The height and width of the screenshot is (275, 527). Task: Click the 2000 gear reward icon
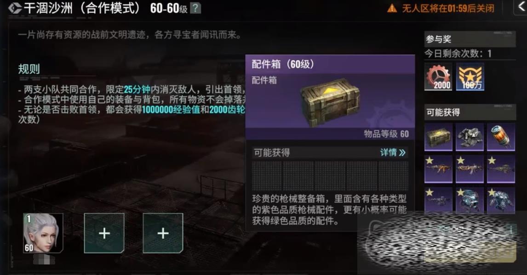click(438, 77)
